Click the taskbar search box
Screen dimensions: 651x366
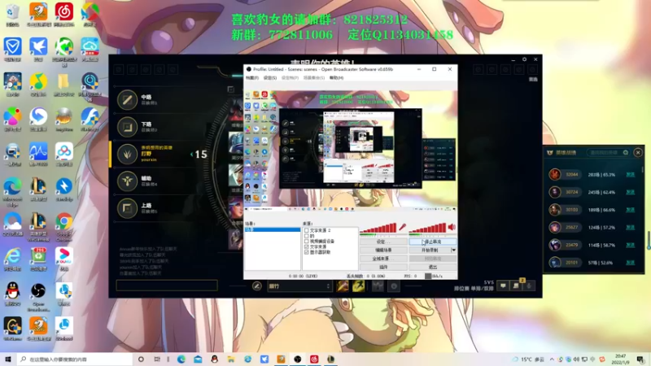75,359
